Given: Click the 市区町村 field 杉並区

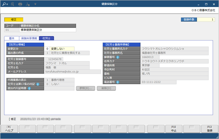Looking at the screenshot, I should [x=174, y=69].
